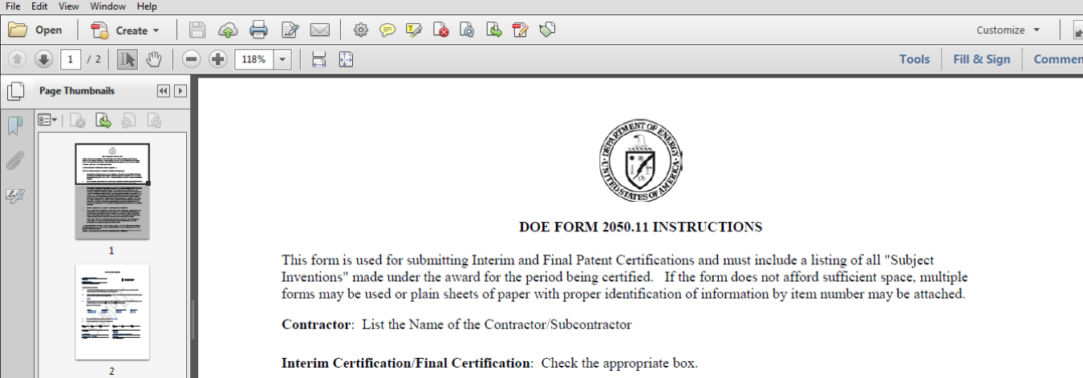
Task: Send the file by email envelope icon
Action: pos(320,30)
